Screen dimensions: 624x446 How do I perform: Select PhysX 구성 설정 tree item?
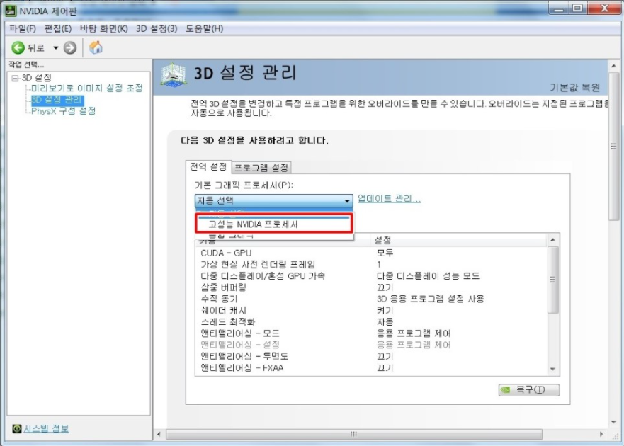[63, 111]
